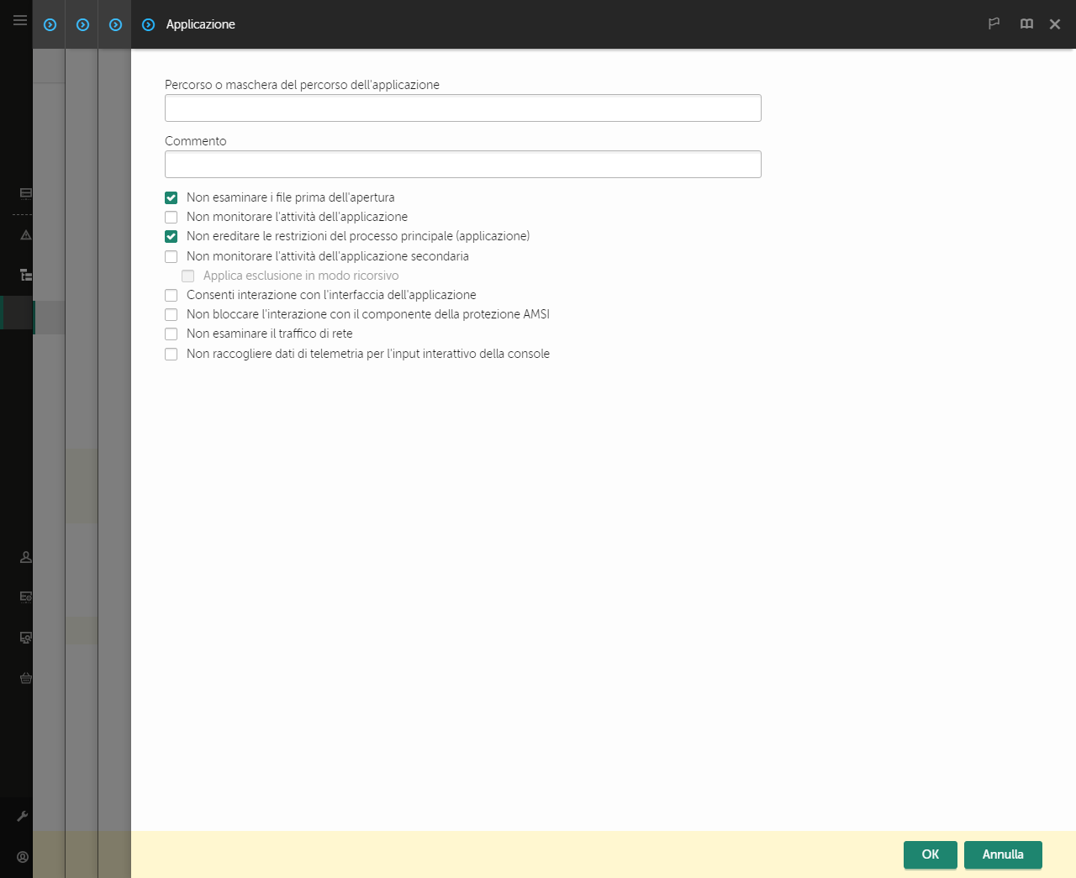Switch to the leftmost stacked dialog layer
The height and width of the screenshot is (878, 1076).
(49, 24)
